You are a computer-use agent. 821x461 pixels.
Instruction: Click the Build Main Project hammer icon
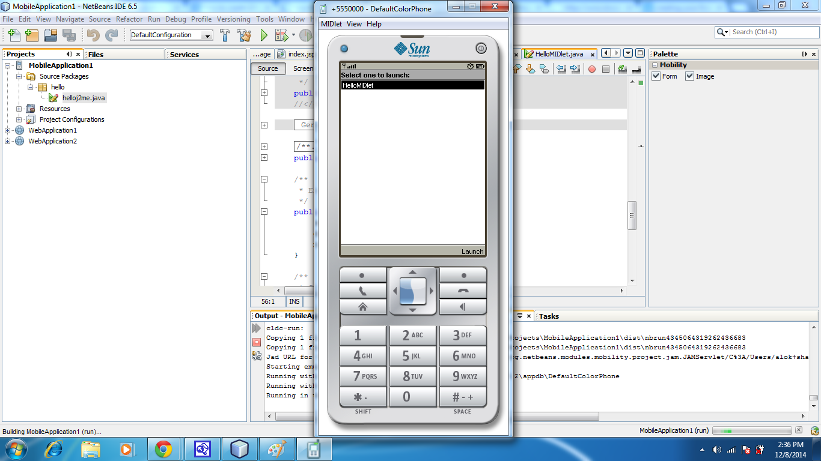pos(225,35)
